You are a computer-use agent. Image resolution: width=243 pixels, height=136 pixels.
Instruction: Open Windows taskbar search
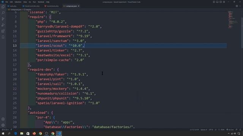9,133
